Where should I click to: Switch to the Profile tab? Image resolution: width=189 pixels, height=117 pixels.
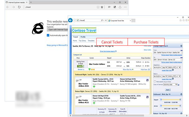coord(83,37)
